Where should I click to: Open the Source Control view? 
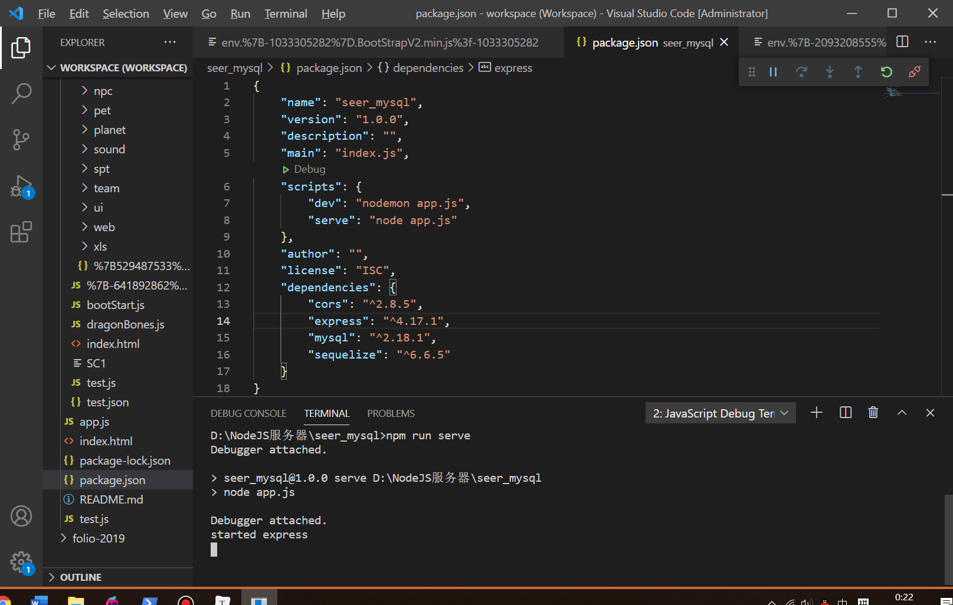pyautogui.click(x=21, y=140)
